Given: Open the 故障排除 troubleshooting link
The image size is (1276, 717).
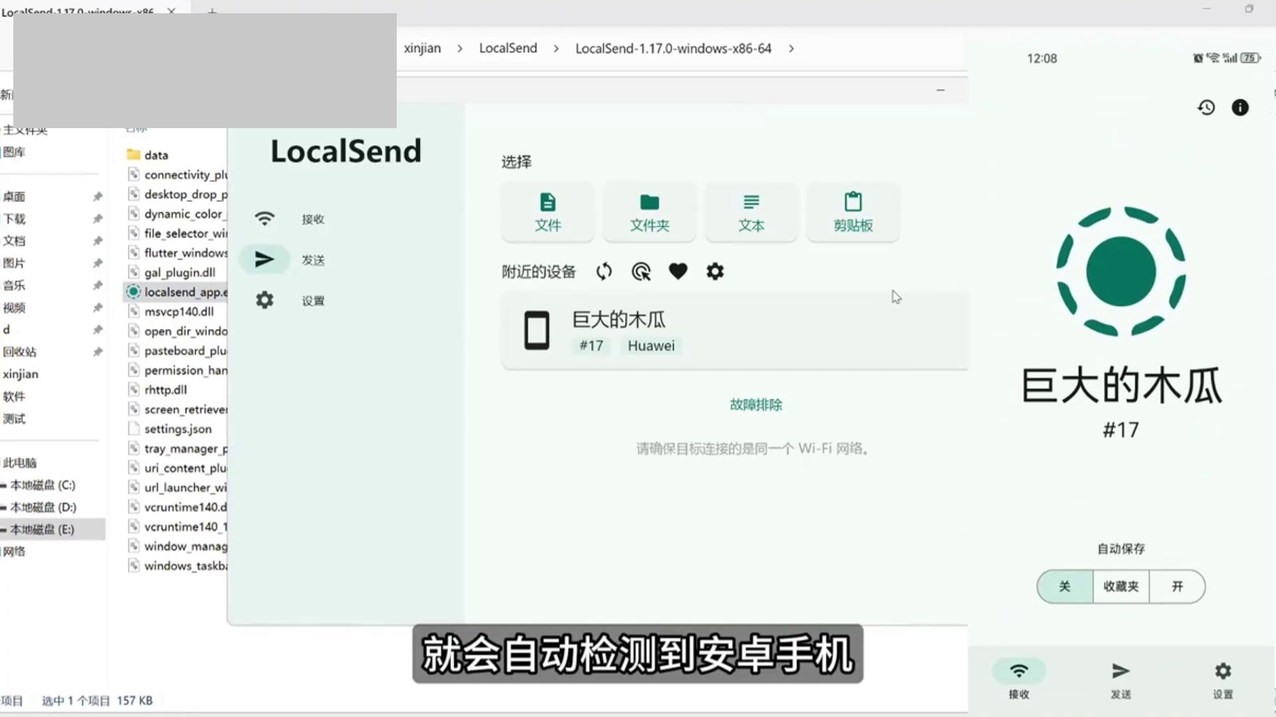Looking at the screenshot, I should [756, 405].
